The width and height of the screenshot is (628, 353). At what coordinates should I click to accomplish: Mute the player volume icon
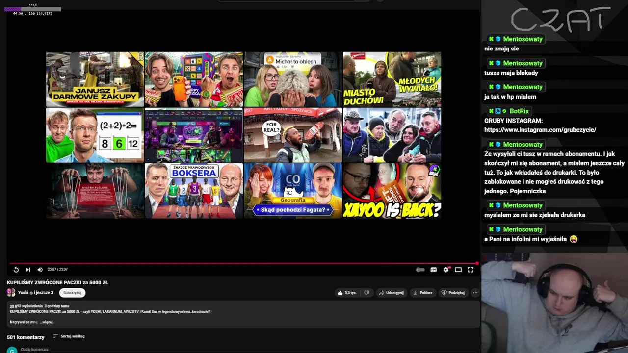coord(40,269)
